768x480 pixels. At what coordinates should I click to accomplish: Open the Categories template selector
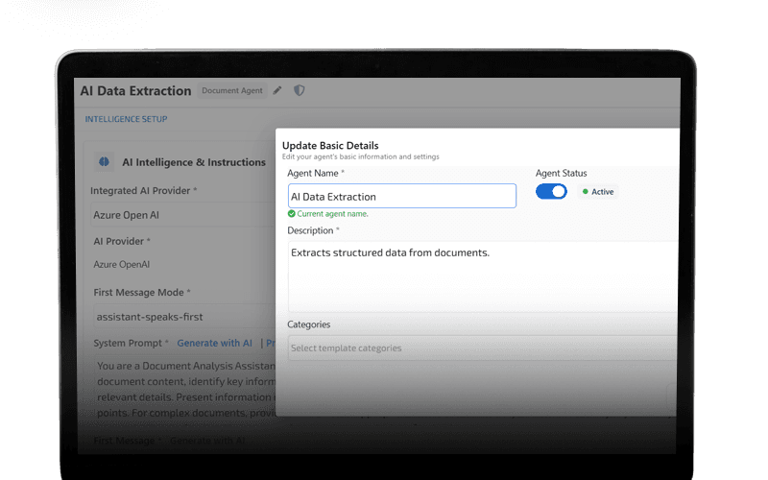482,348
